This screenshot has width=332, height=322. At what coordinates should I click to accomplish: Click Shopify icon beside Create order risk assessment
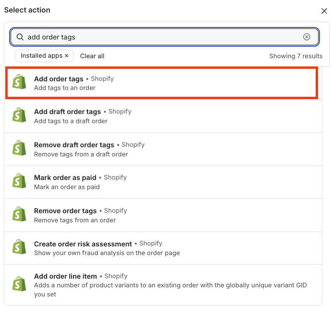[19, 247]
